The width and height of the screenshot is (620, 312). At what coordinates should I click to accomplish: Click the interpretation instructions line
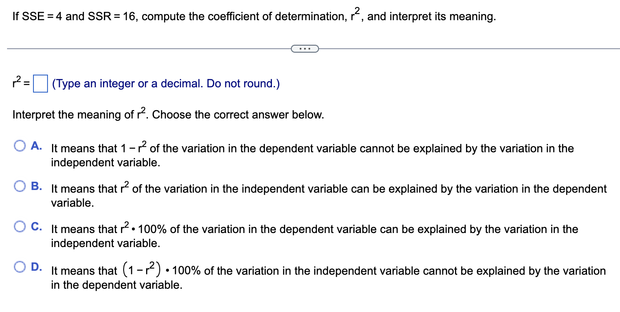pyautogui.click(x=167, y=114)
